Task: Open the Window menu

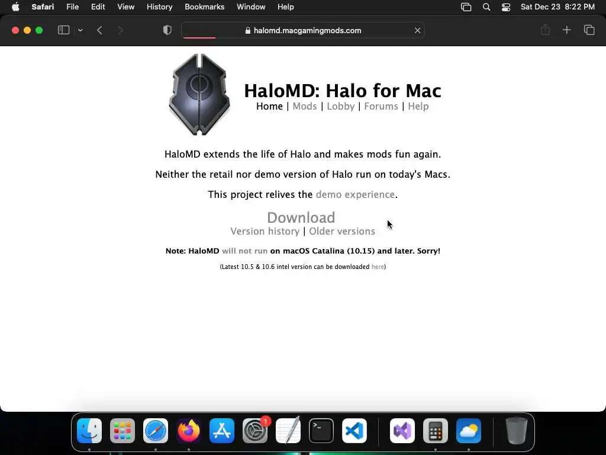Action: click(251, 7)
